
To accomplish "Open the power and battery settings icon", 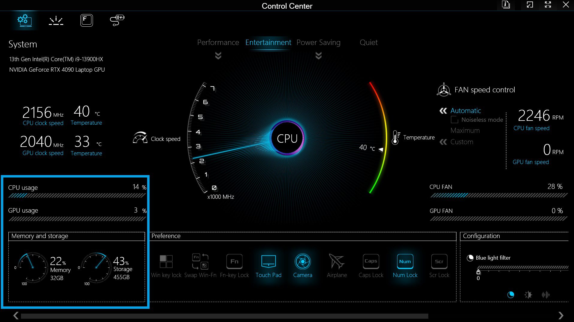I will [117, 20].
